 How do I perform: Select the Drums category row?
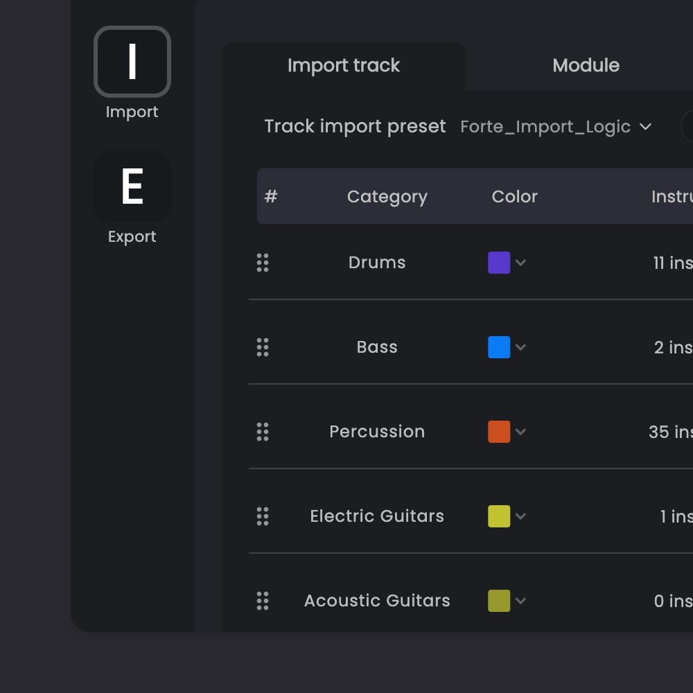[x=377, y=263]
